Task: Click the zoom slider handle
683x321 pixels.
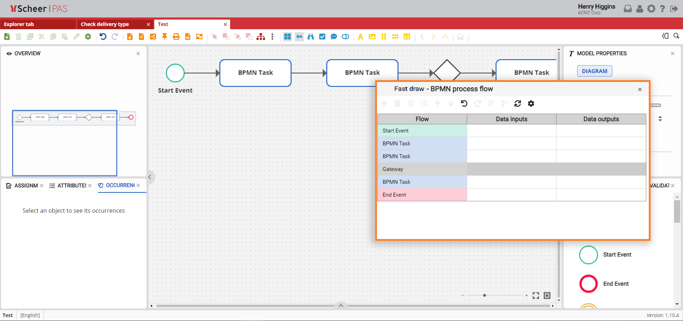Action: (485, 295)
